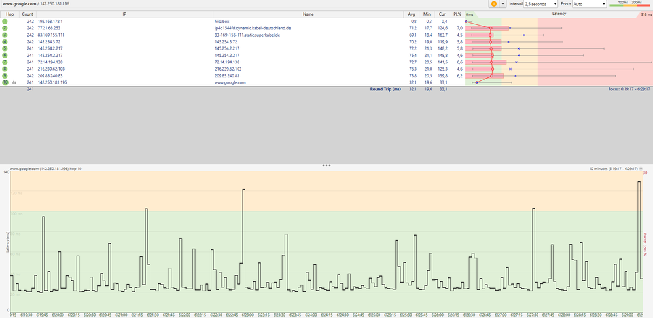Sort by the Count column header
The width and height of the screenshot is (653, 318).
27,14
